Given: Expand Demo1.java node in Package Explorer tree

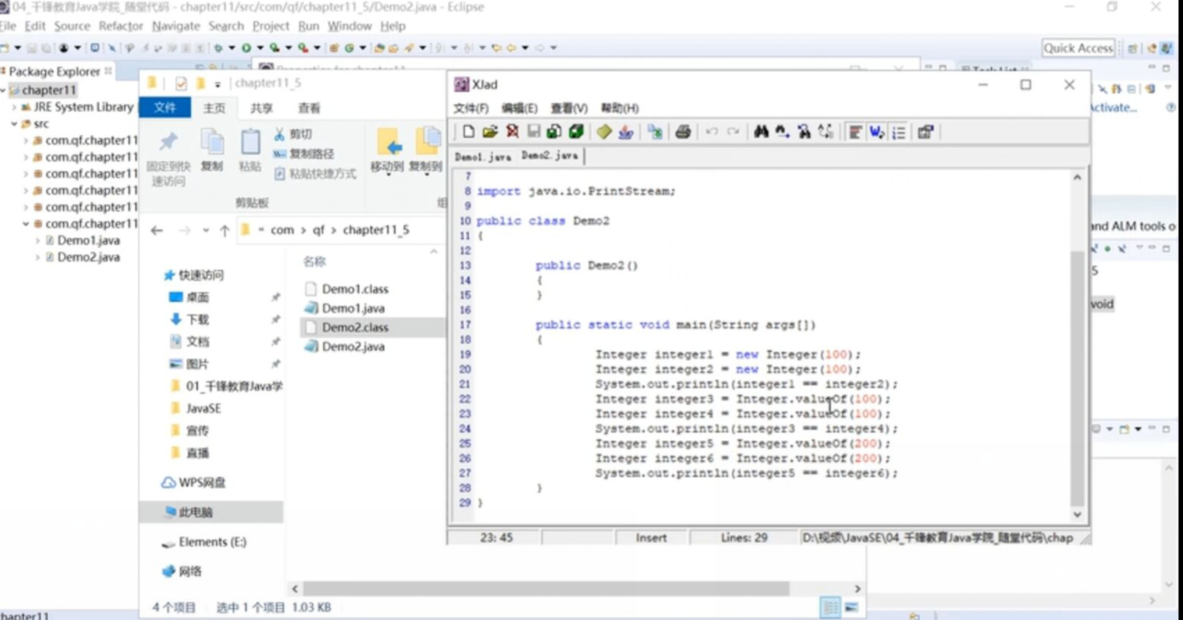Looking at the screenshot, I should pos(37,241).
